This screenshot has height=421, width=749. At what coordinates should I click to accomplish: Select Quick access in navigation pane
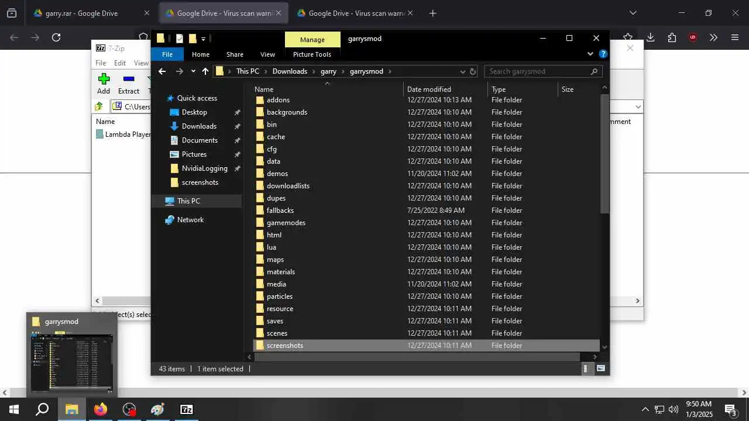[x=197, y=98]
